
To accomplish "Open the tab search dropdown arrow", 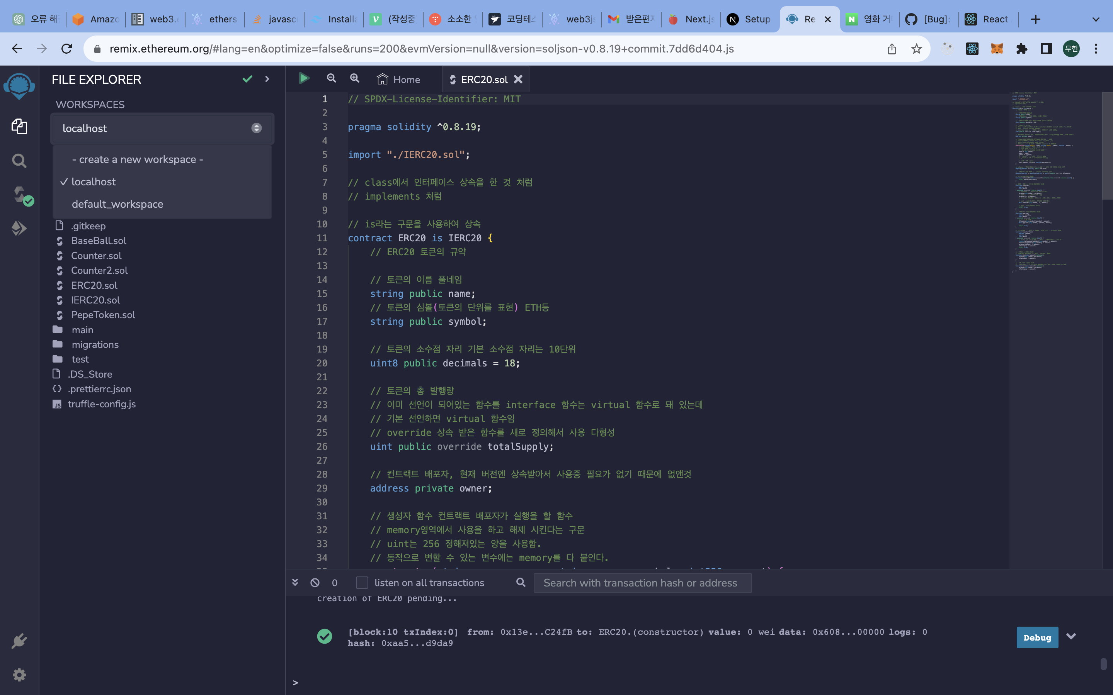I will pyautogui.click(x=1096, y=19).
